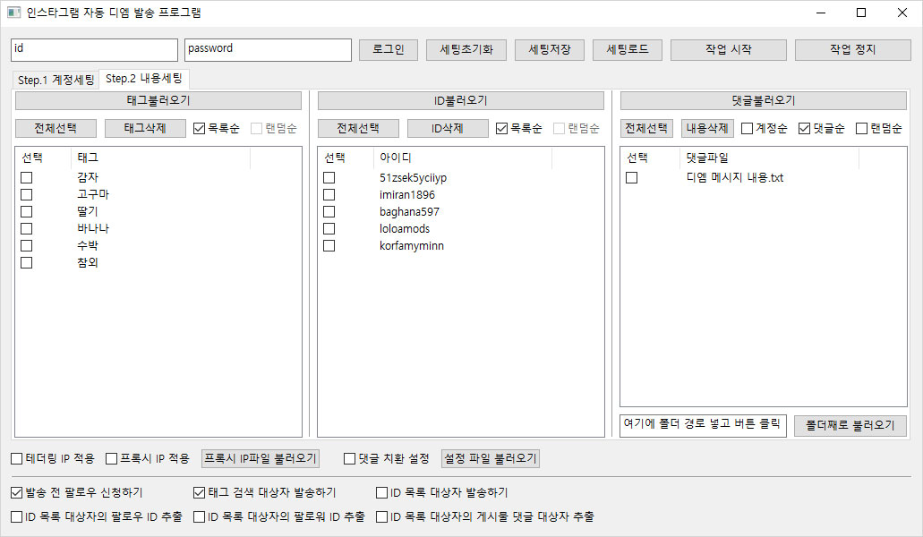Check the box for ID 51zsek5yciiyp
This screenshot has width=923, height=537.
coord(329,177)
